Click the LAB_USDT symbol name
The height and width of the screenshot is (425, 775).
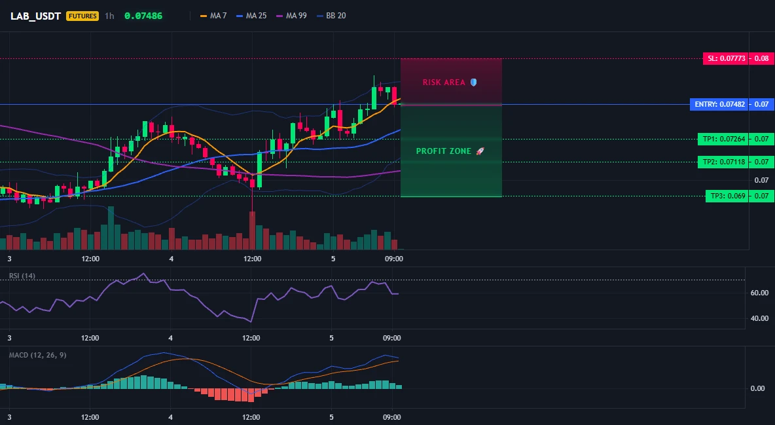point(35,16)
